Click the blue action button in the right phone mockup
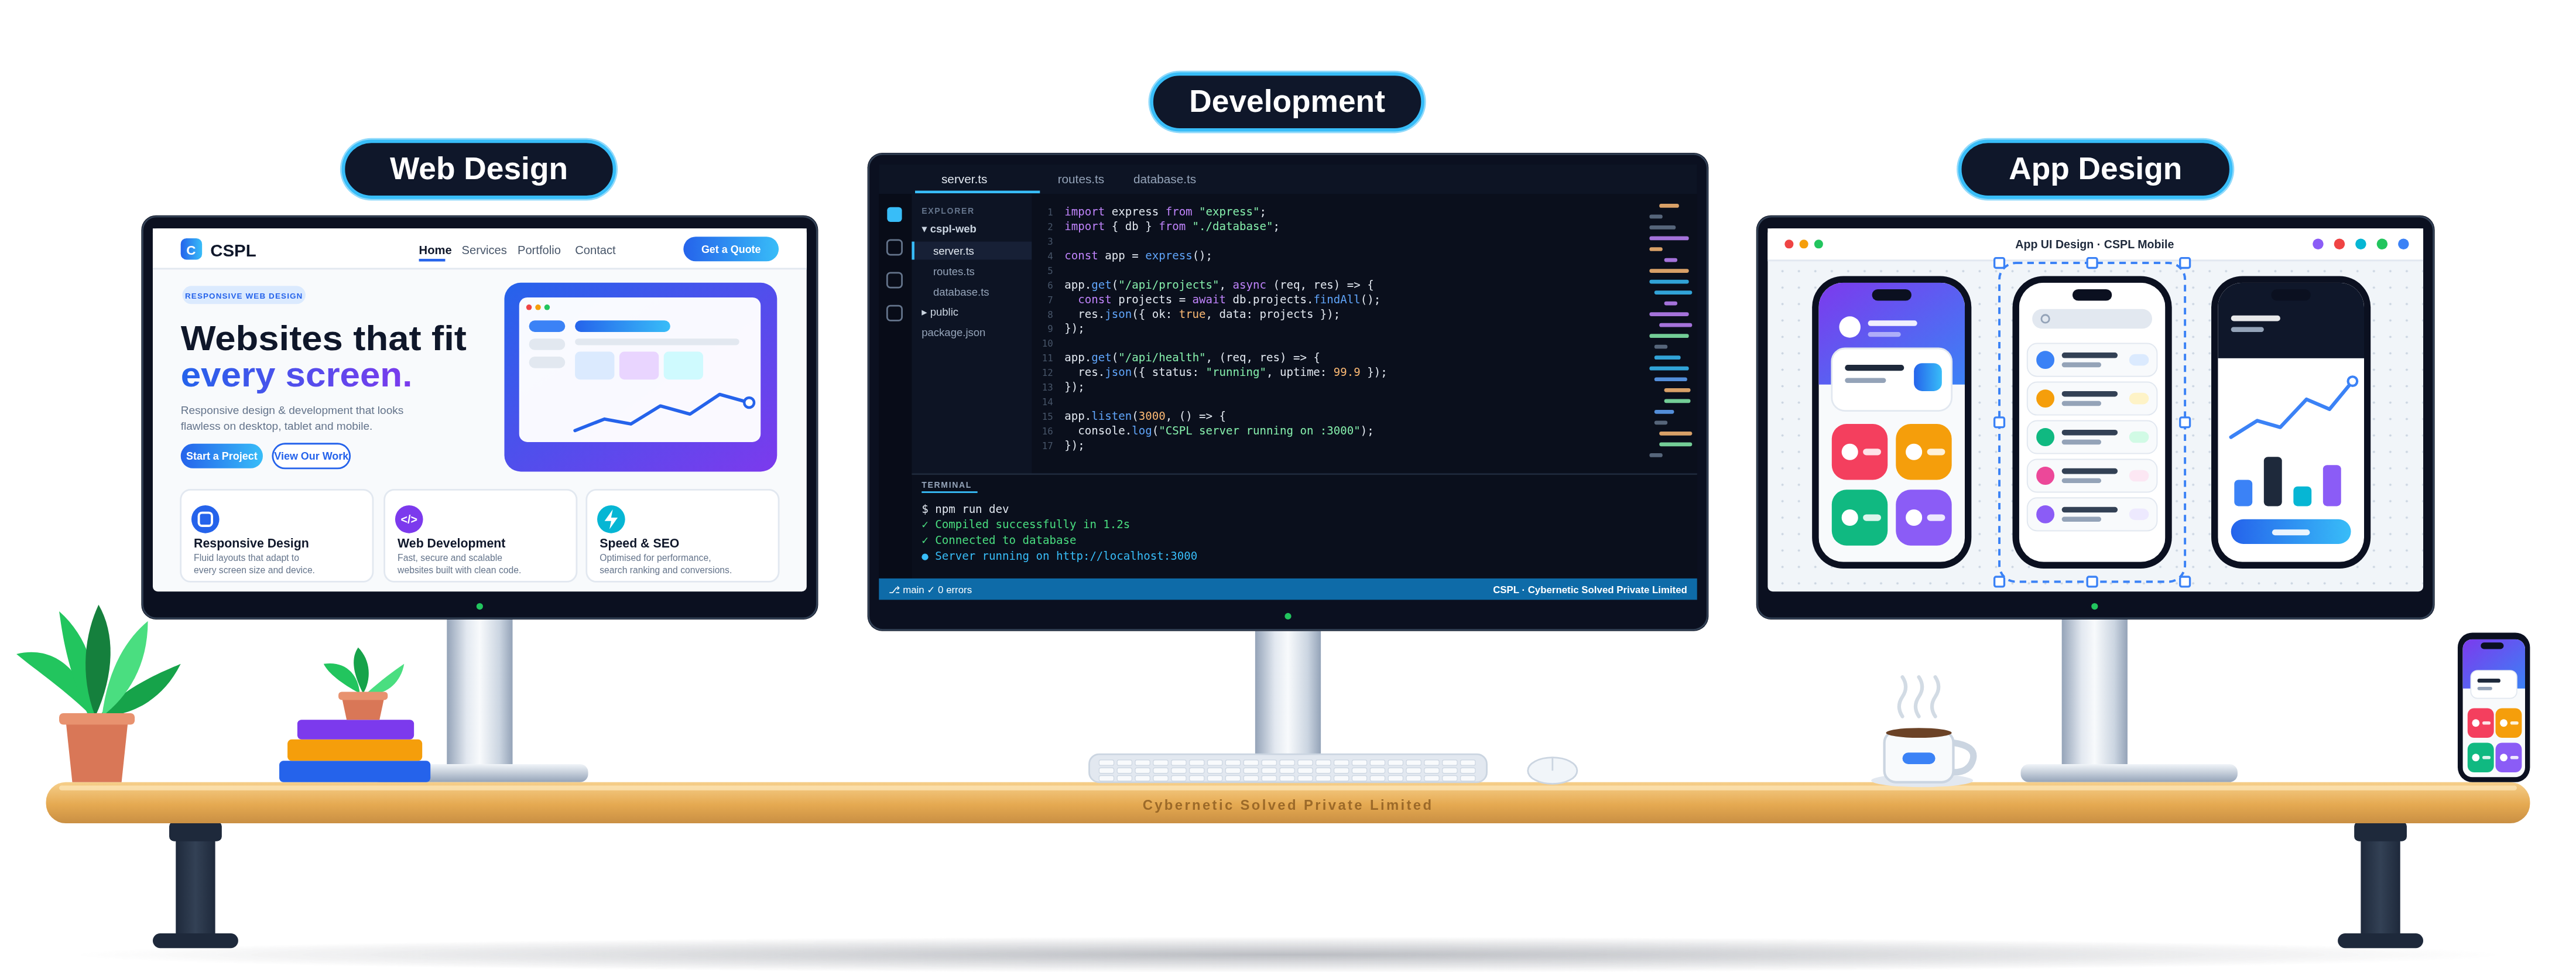 pos(2290,531)
